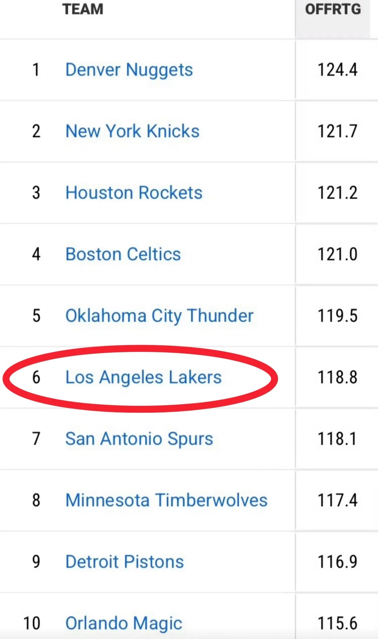Click the 115.6 Magic rating cell
The width and height of the screenshot is (378, 639).
(338, 623)
